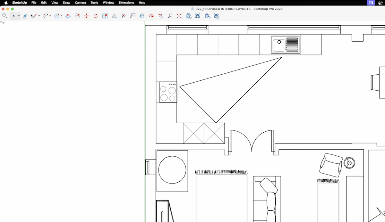
Task: Open the Tools menu
Action: tap(94, 3)
